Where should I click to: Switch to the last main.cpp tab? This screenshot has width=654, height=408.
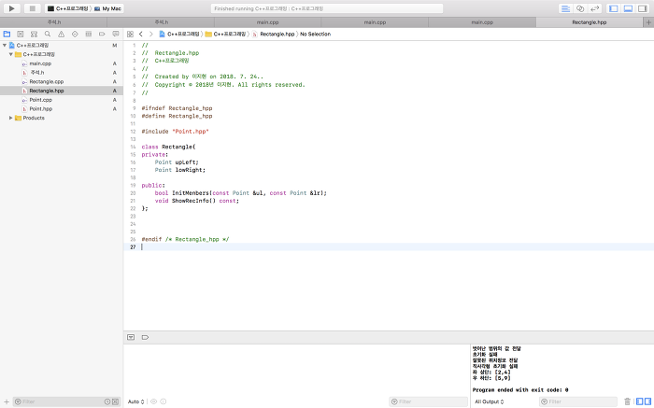tap(482, 22)
